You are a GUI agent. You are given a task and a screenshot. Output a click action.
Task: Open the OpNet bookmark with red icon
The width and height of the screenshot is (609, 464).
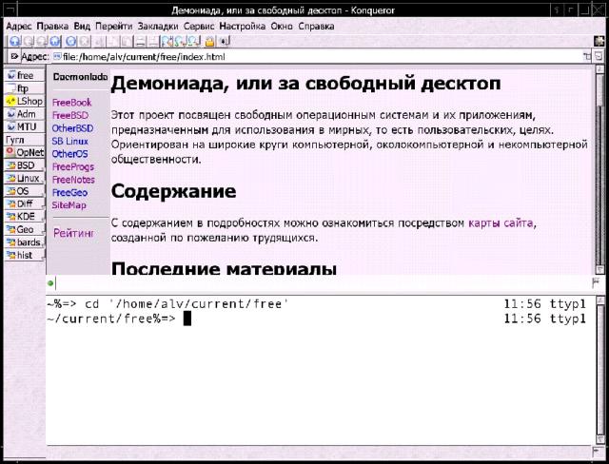25,152
